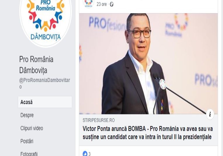Click the Pro România logo in the photo backdrop

177,25
